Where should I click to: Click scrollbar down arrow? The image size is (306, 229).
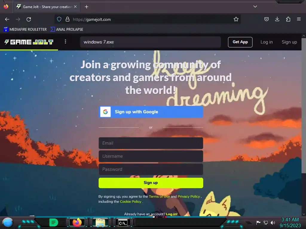tap(304, 214)
